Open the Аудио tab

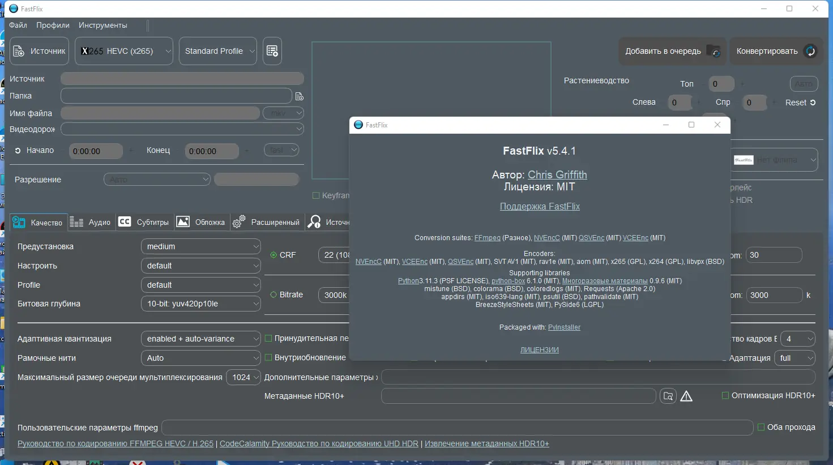coord(91,222)
